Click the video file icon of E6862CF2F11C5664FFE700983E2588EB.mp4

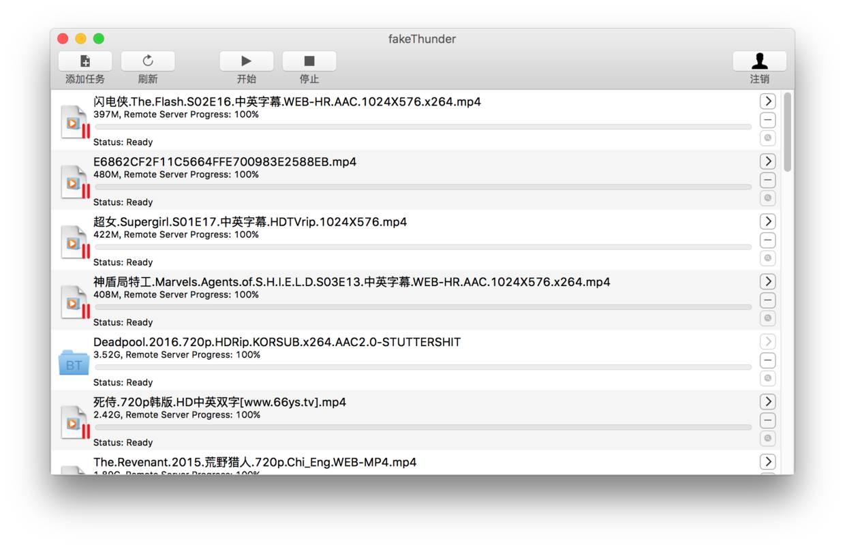[x=74, y=182]
